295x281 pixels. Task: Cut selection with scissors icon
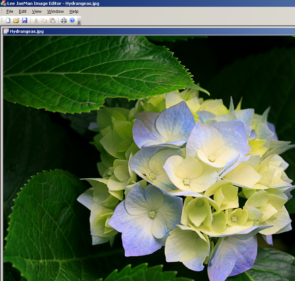tap(36, 21)
